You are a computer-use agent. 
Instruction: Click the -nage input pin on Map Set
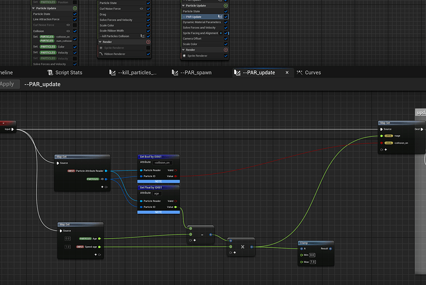(x=382, y=136)
